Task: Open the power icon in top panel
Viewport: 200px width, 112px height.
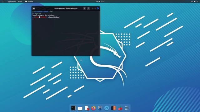Action: click(197, 2)
